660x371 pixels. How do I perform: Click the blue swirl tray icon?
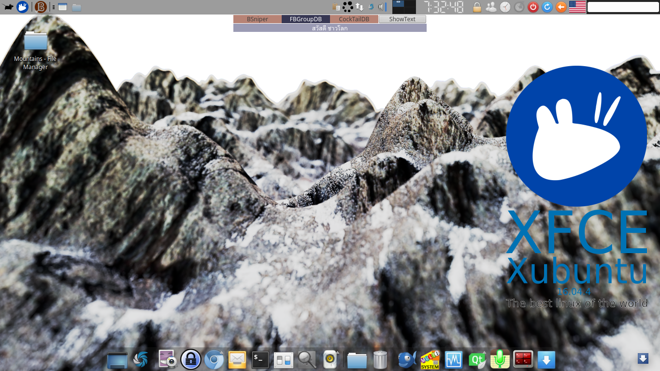[x=371, y=7]
